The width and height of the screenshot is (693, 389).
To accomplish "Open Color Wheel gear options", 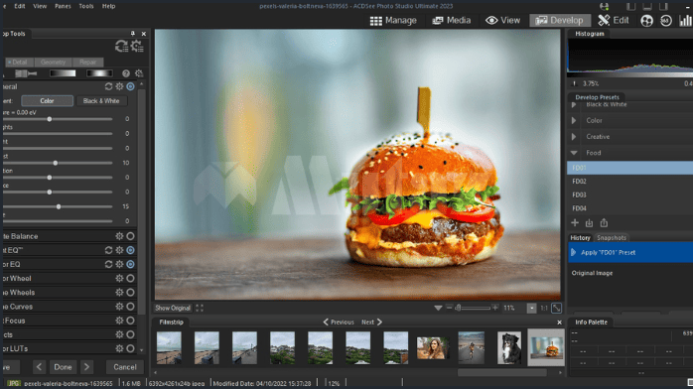I will point(119,278).
